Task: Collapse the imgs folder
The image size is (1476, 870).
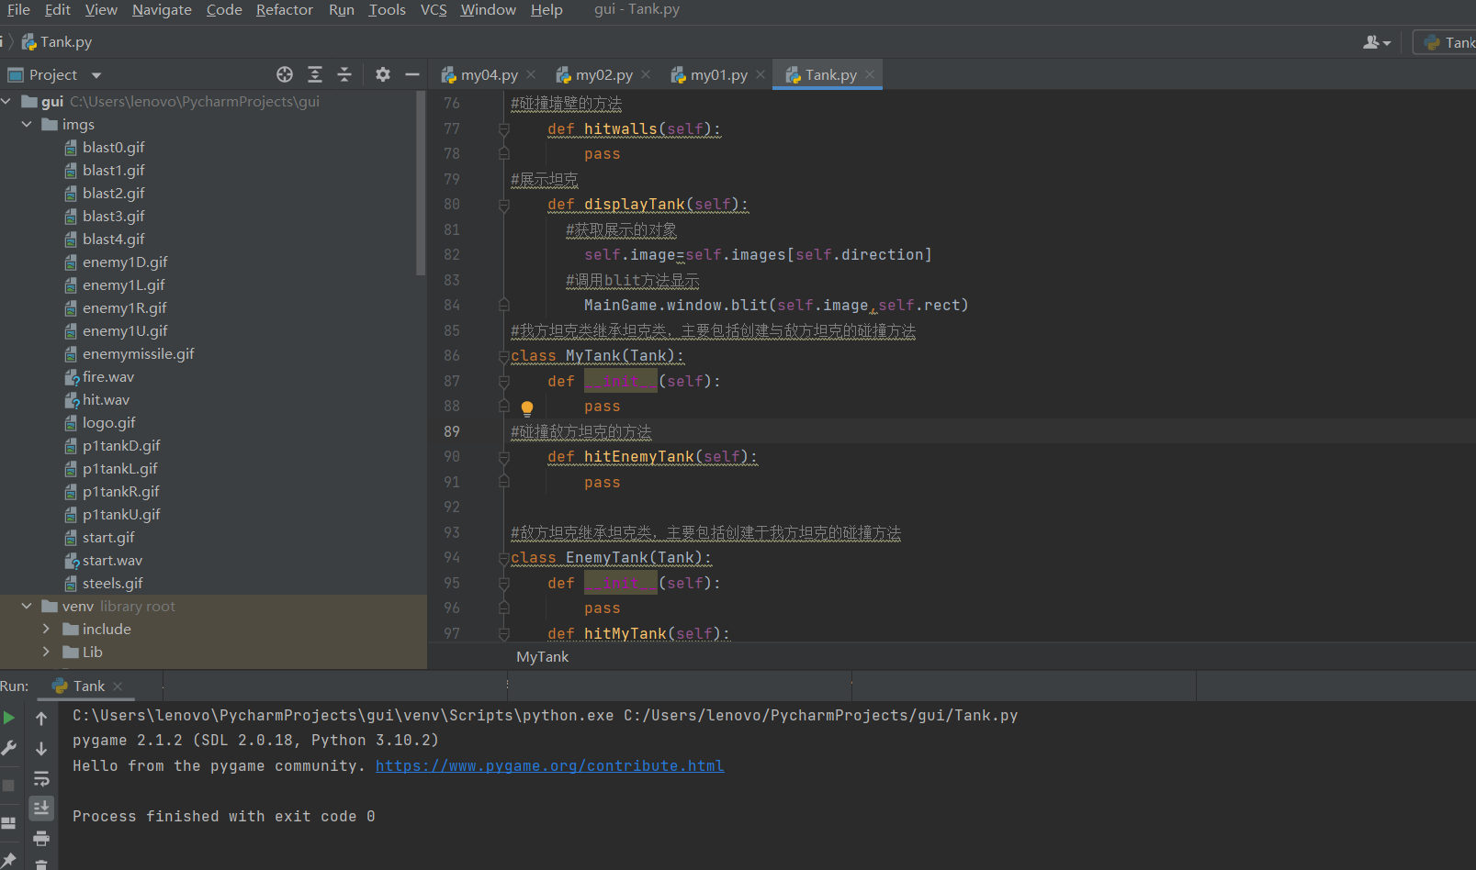Action: click(x=27, y=124)
